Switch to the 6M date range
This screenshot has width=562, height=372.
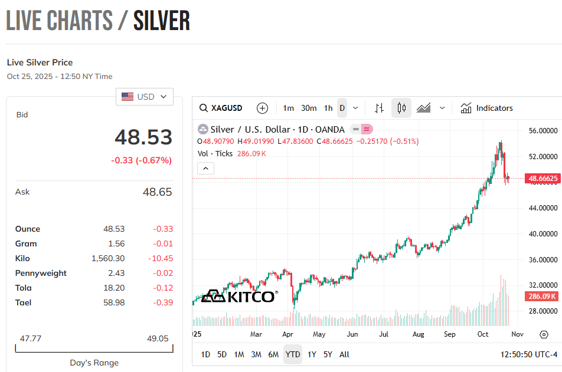pyautogui.click(x=273, y=355)
